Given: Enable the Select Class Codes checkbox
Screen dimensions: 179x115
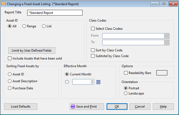Looking at the screenshot, I should (93, 29).
